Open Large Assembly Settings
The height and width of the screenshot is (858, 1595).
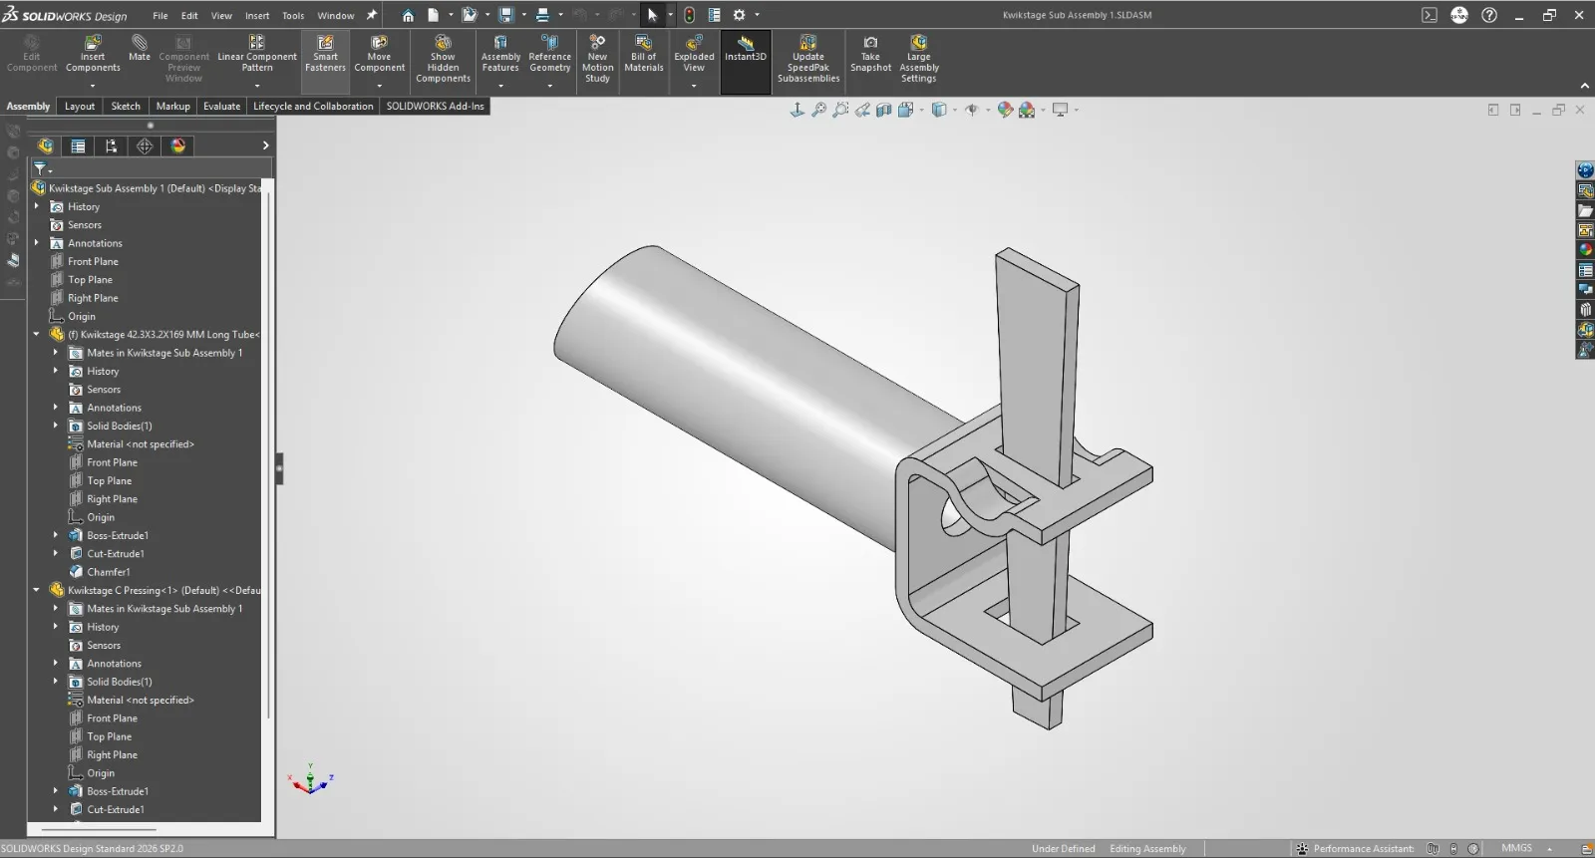click(919, 60)
